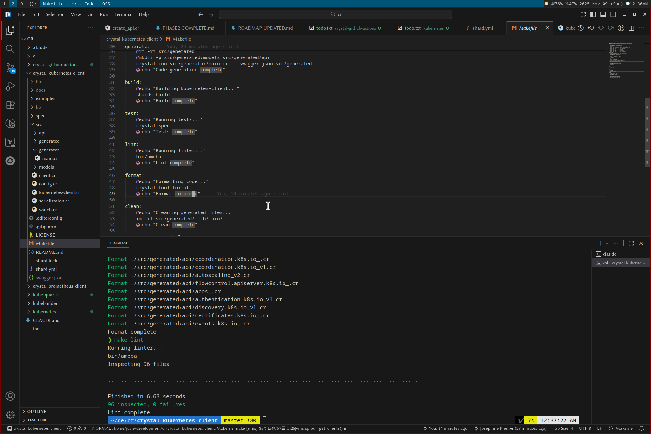The width and height of the screenshot is (651, 434).
Task: Collapse the generator folder
Action: click(x=49, y=150)
